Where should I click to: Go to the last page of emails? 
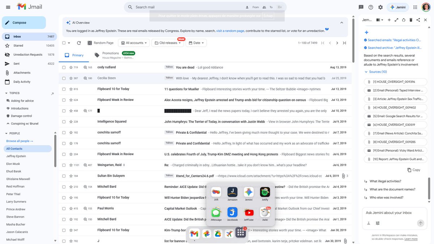(344, 43)
